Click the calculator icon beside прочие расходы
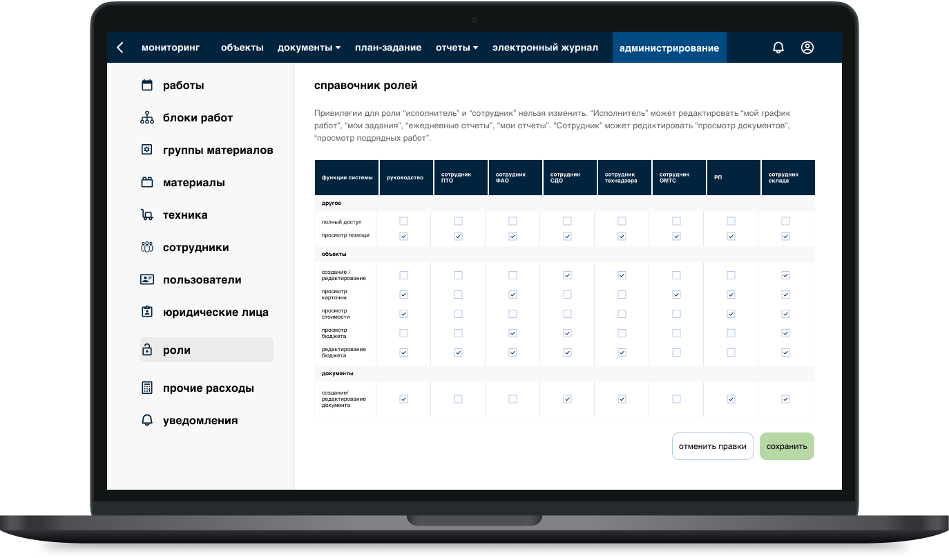 click(x=146, y=388)
